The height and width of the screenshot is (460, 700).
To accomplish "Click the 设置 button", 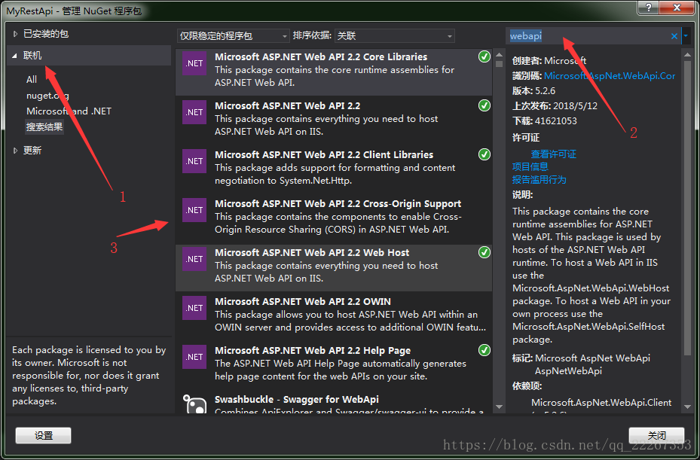I will tap(43, 435).
